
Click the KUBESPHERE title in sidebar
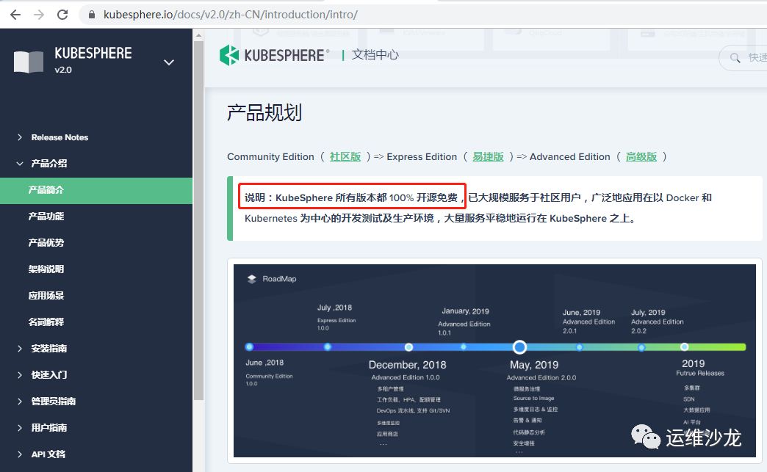[x=93, y=54]
